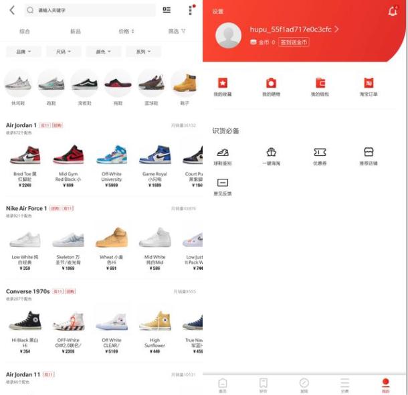Expand the 品牌 brand dropdown
This screenshot has width=408, height=395.
[x=23, y=52]
